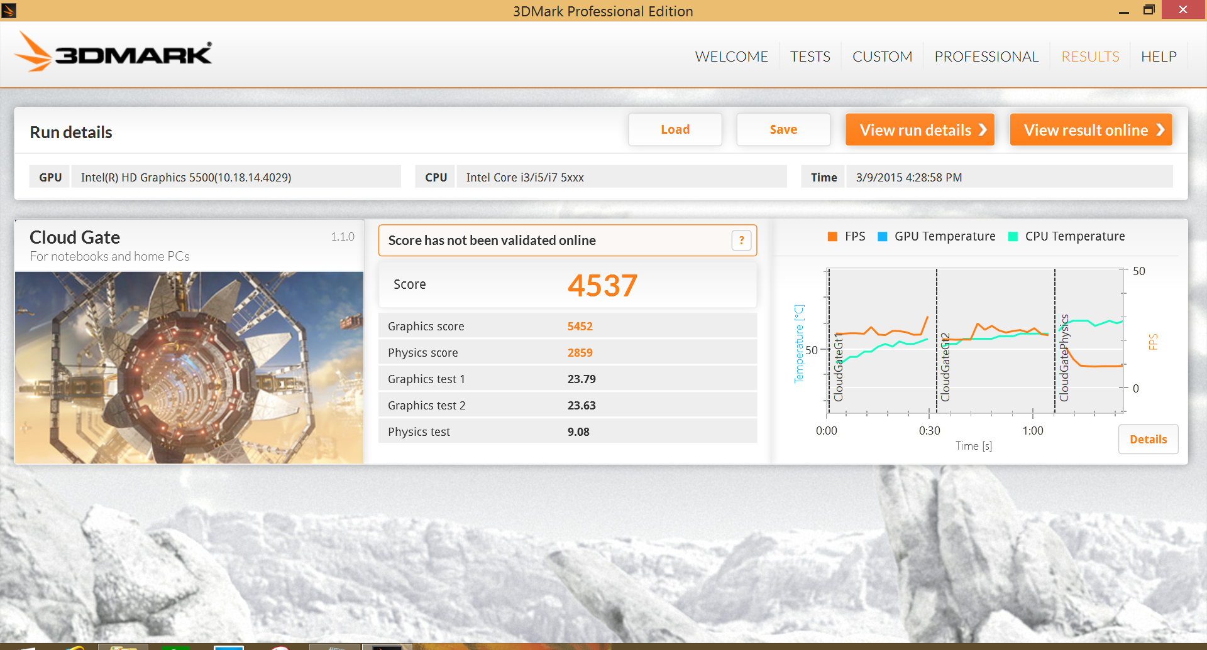
Task: Click the green CPU Temperature legend swatch
Action: (1013, 237)
